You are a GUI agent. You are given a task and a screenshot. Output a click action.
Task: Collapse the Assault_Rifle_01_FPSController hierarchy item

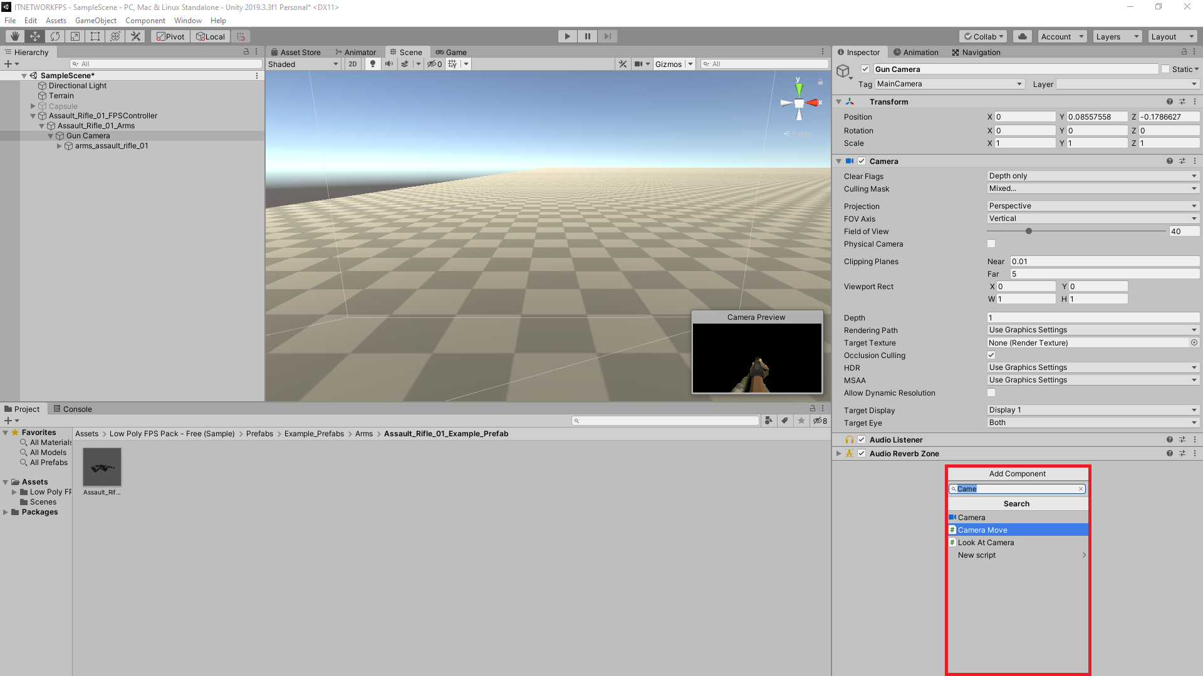point(32,116)
